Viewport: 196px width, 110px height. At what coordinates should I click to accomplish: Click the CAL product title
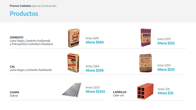point(12,66)
